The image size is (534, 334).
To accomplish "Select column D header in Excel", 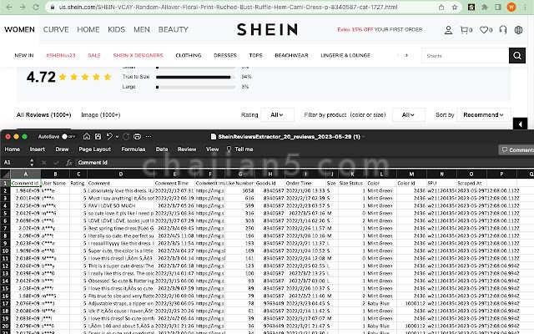I will [x=120, y=175].
